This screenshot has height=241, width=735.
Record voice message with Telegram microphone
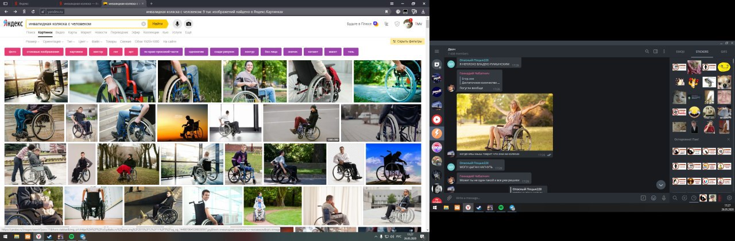(664, 198)
